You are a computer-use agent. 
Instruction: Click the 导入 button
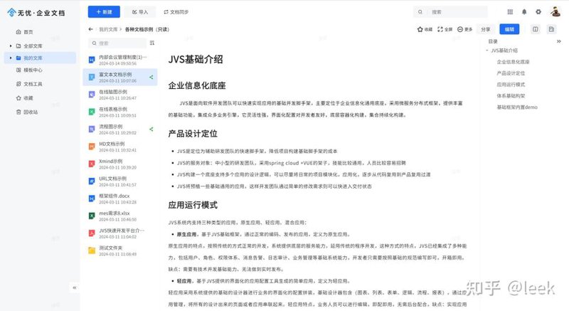coord(139,12)
